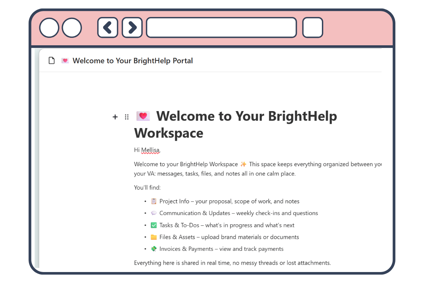
Task: Select the breadcrumb title Welcome to Your BrightHelp Portal
Action: click(x=132, y=60)
